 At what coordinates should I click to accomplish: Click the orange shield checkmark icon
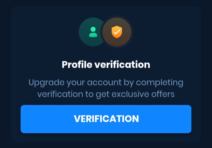pyautogui.click(x=116, y=32)
